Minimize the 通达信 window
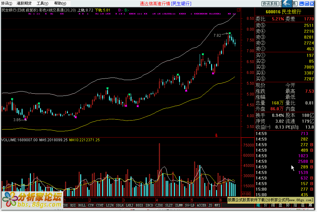Image resolution: width=317 pixels, height=212 pixels. (x=302, y=4)
